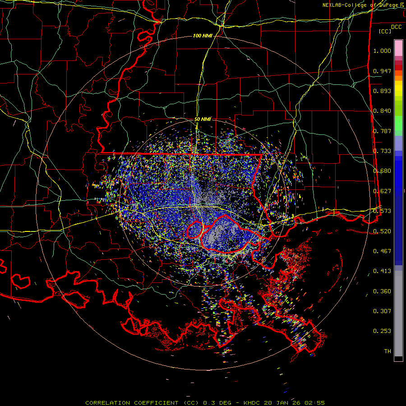406x406 pixels.
Task: Click the [CC] legend heading
Action: (385, 31)
